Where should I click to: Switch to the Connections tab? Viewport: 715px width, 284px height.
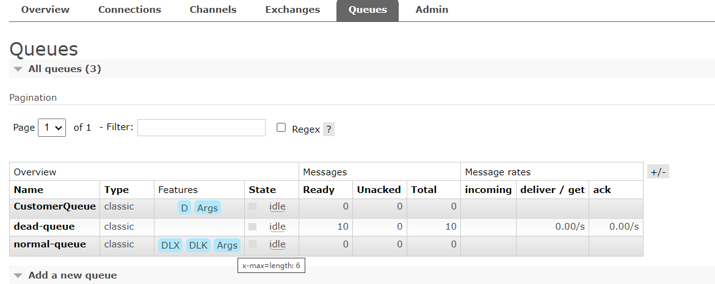pos(129,10)
